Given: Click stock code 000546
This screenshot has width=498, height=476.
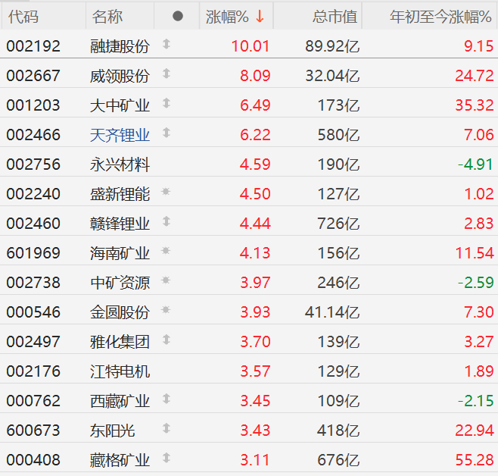Looking at the screenshot, I should pos(33,312).
